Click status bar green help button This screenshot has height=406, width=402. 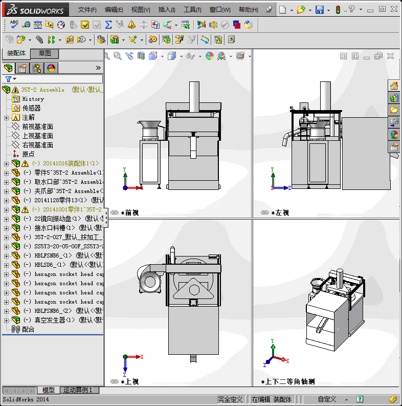click(360, 399)
